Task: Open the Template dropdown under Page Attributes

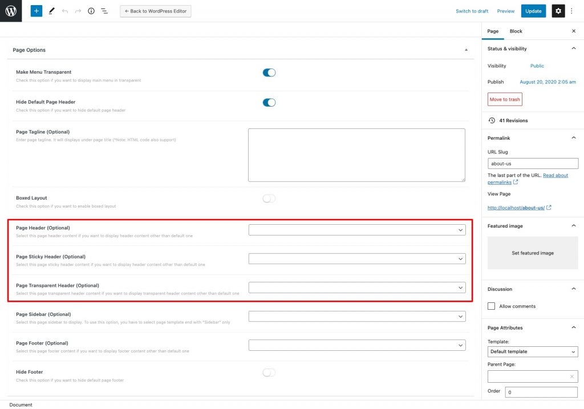Action: click(532, 351)
